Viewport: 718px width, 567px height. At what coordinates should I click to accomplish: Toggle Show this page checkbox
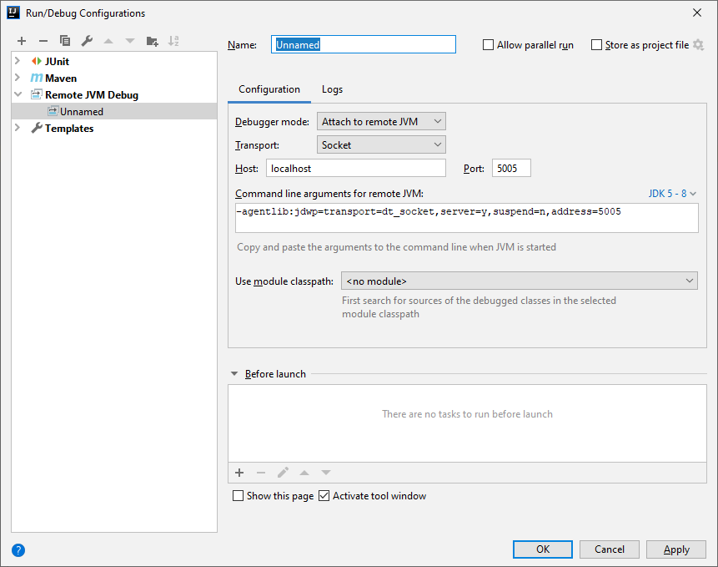238,496
